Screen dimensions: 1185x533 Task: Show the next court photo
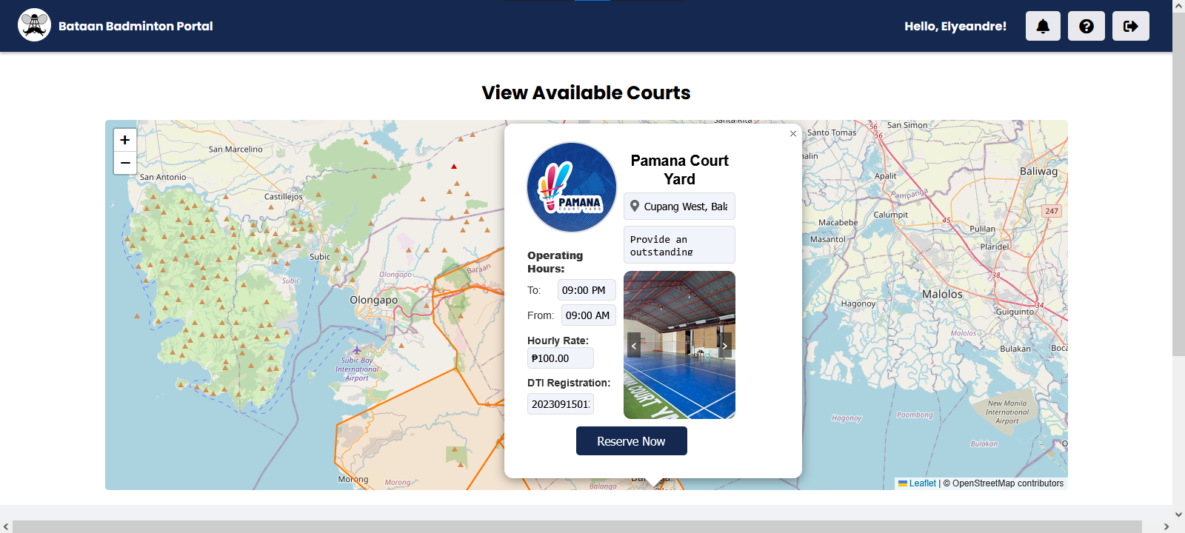click(725, 345)
